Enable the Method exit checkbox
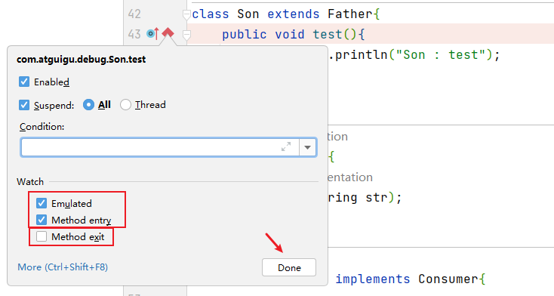554x296 pixels. (x=42, y=236)
